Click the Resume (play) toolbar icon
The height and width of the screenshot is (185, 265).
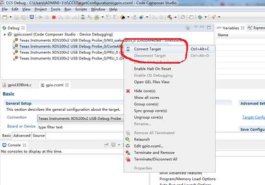click(40, 17)
